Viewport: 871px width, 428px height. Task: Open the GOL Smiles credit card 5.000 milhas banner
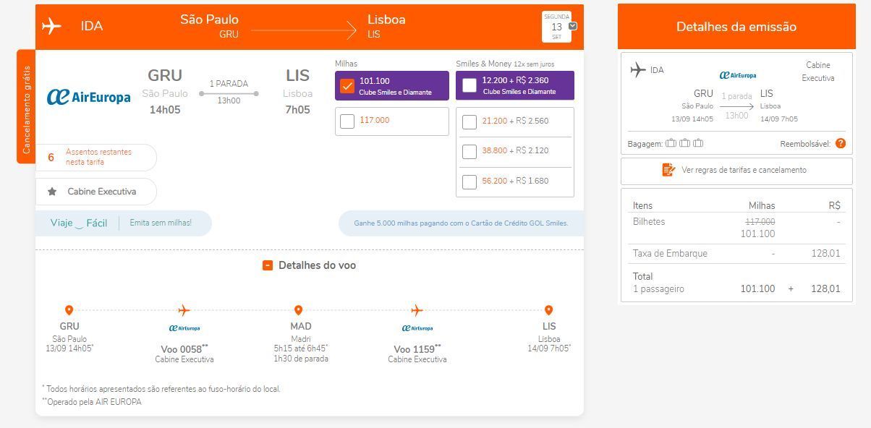pos(461,223)
